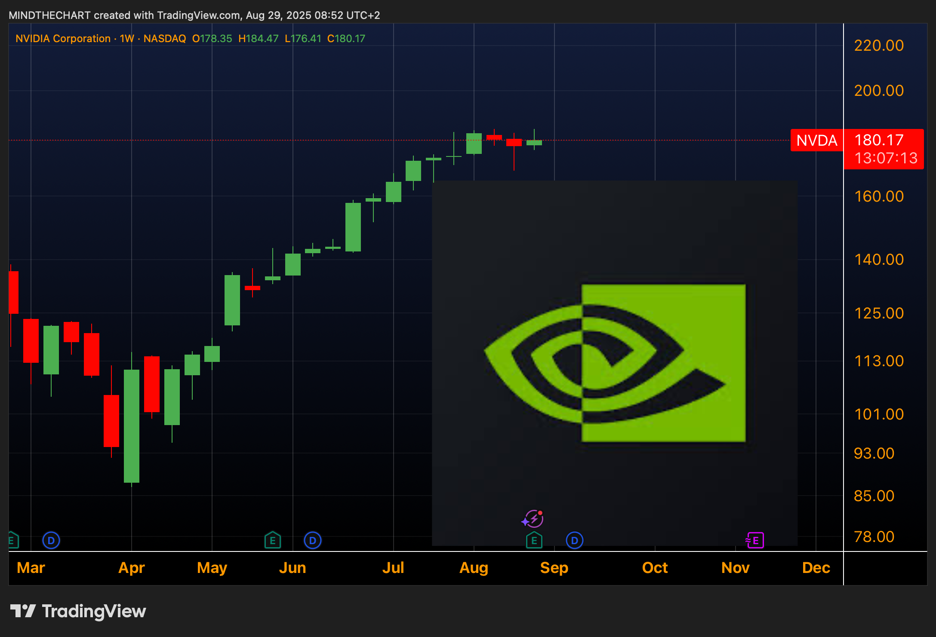Click the purple upcoming earnings E marker
Screen dimensions: 936x637
(x=755, y=540)
